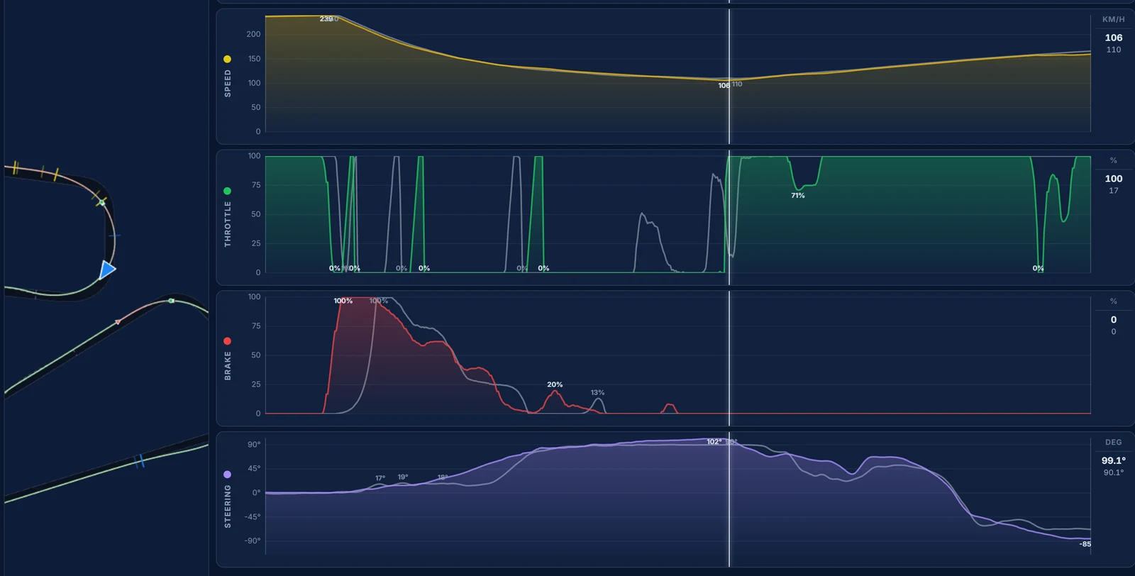Click the -85 steering end label

[1085, 544]
